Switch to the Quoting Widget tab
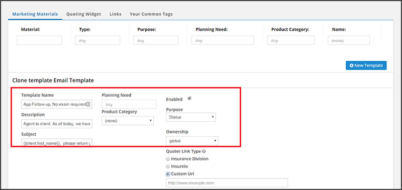The width and height of the screenshot is (402, 190). [83, 14]
